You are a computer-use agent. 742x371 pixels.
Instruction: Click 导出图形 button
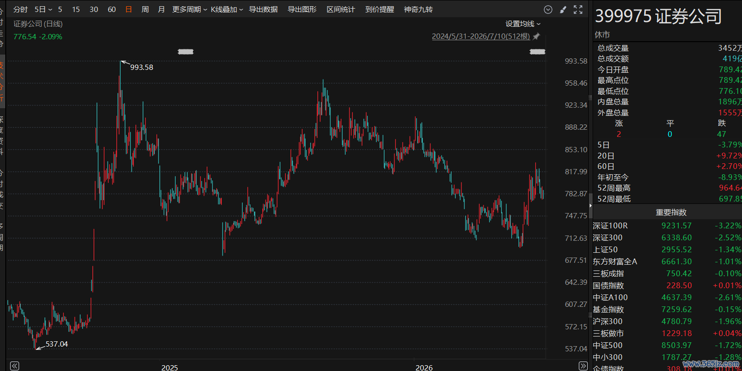point(302,10)
